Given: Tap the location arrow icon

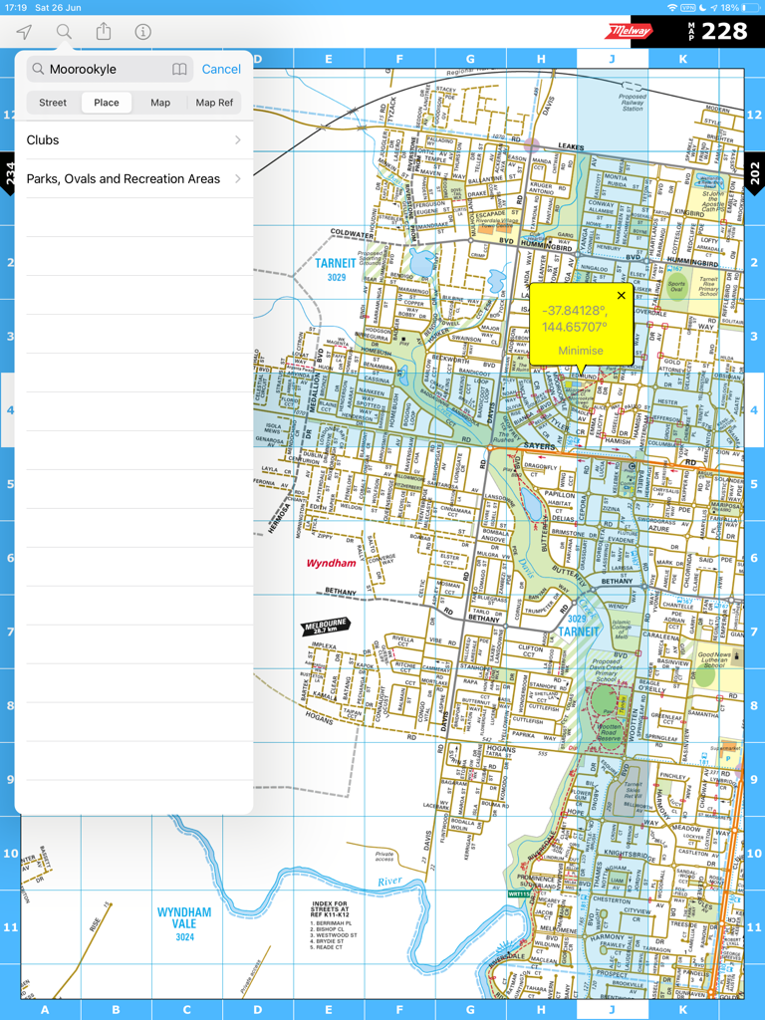Looking at the screenshot, I should [24, 31].
